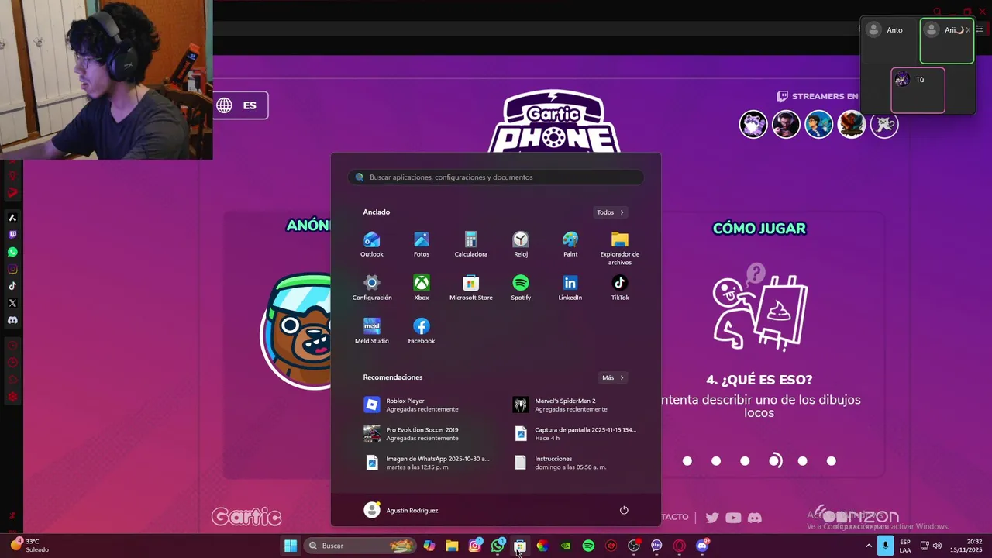Open WhatsApp from the taskbar
The width and height of the screenshot is (992, 558).
pyautogui.click(x=498, y=546)
